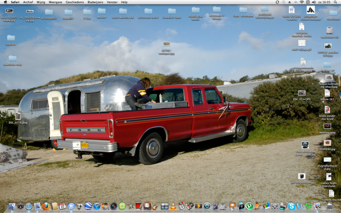Launch VLC cone icon in dock

[173, 206]
